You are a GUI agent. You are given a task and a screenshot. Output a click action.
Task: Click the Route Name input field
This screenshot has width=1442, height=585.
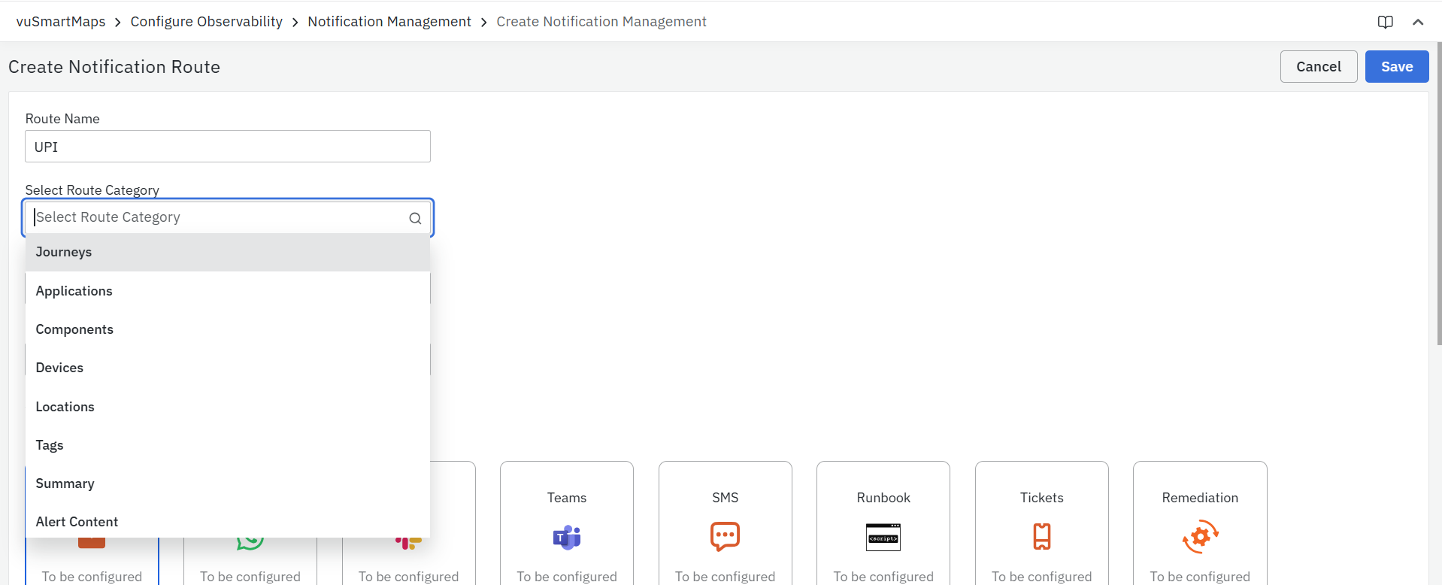[x=227, y=147]
